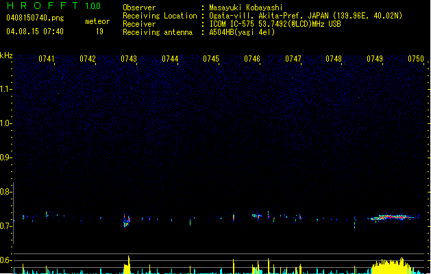Click the ICOM IC-575 receiver text
431x274 pixels.
(275, 24)
